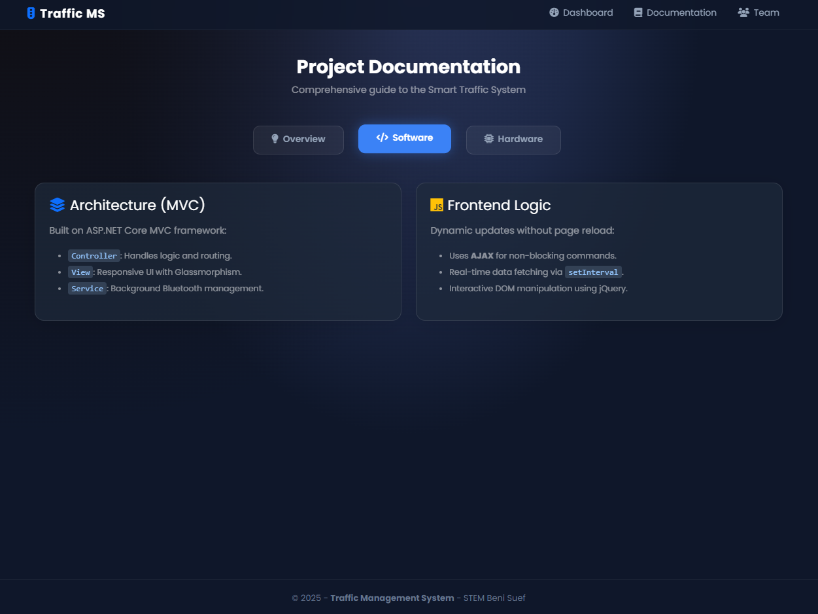818x614 pixels.
Task: Click the Project Documentation heading
Action: 408,67
